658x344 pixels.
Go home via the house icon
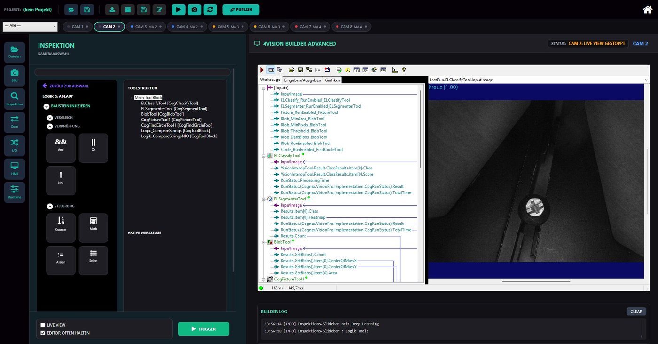647,9
